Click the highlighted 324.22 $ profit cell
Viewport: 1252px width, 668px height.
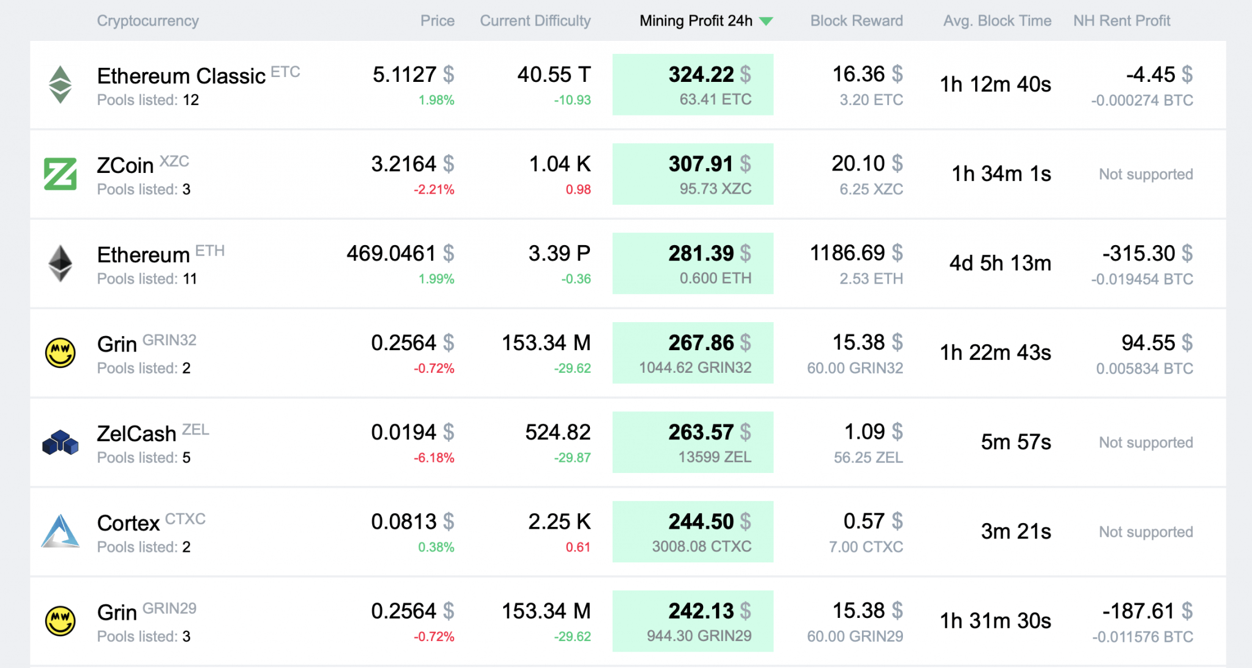tap(693, 84)
